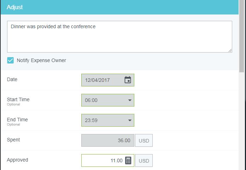Click the Notify Expense Owner label text
The height and width of the screenshot is (170, 246).
point(41,60)
